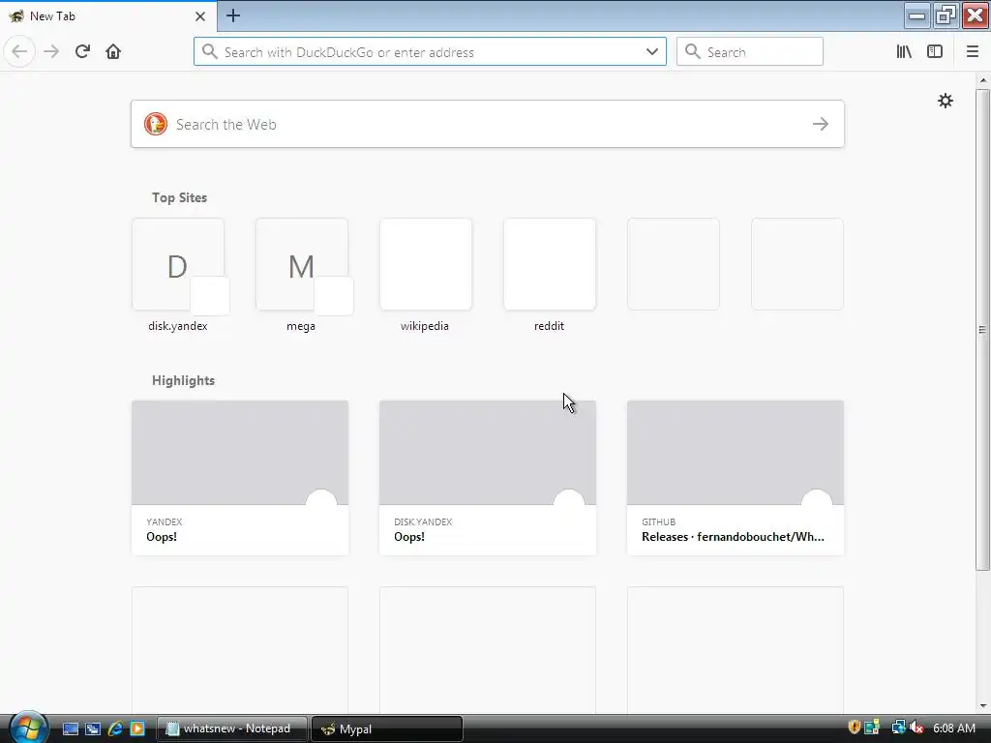The width and height of the screenshot is (991, 743).
Task: Select the New Tab tab
Action: coord(108,16)
